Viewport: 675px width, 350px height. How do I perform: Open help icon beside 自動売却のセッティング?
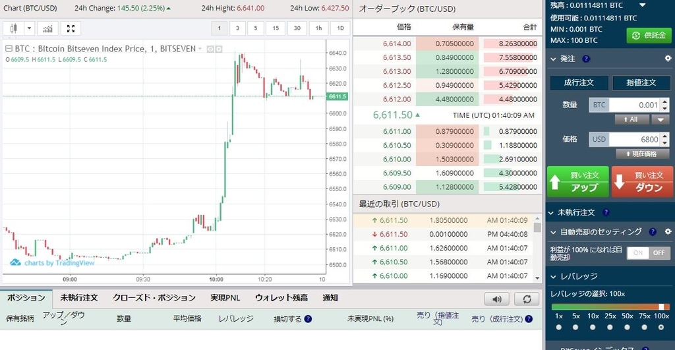653,231
